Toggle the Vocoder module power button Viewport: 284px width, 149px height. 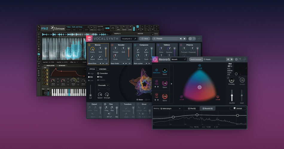[x=112, y=45]
